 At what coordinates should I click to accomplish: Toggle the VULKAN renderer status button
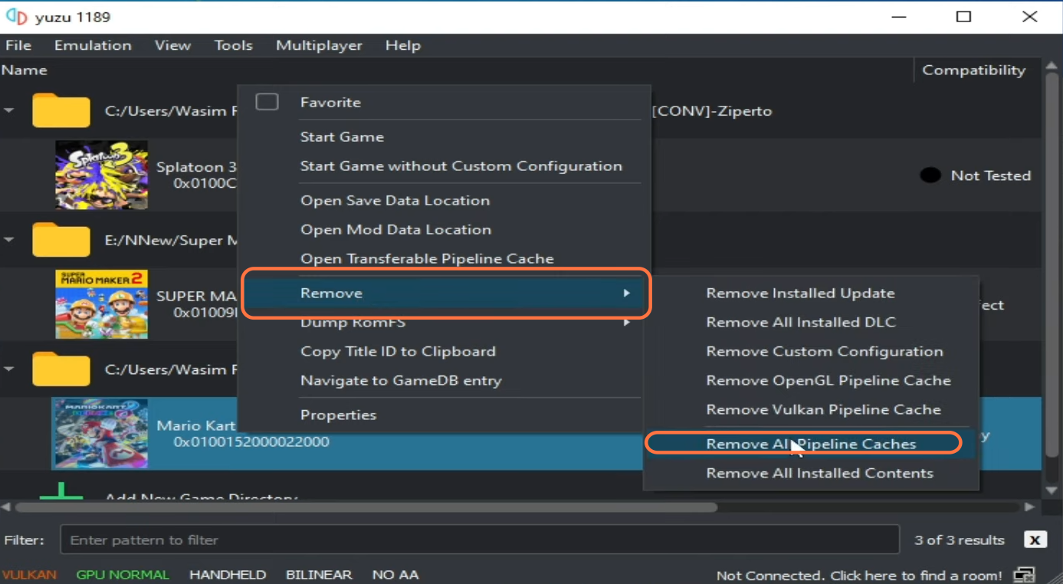pyautogui.click(x=29, y=575)
